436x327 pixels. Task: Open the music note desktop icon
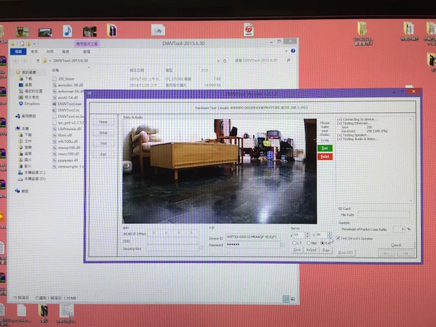tap(68, 31)
